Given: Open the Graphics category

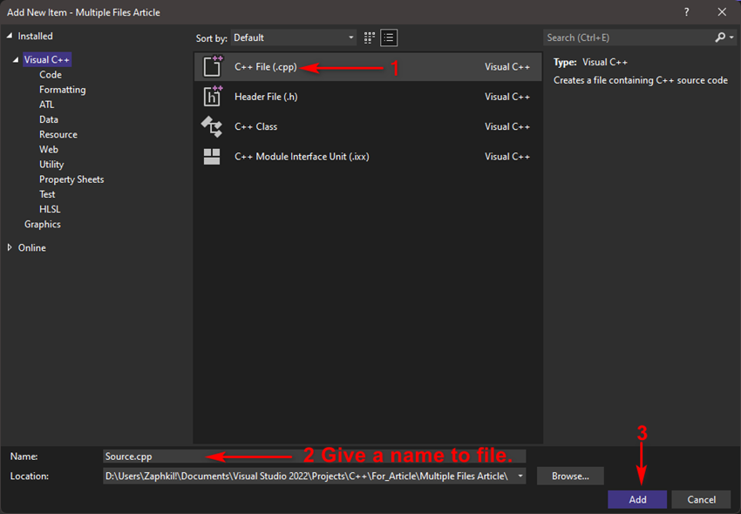Looking at the screenshot, I should 42,224.
